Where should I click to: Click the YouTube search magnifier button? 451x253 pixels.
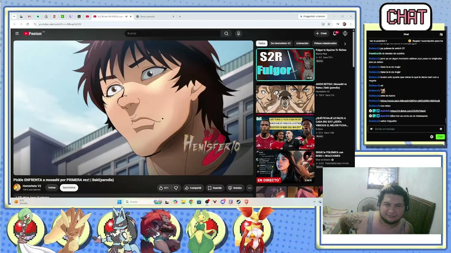point(226,33)
